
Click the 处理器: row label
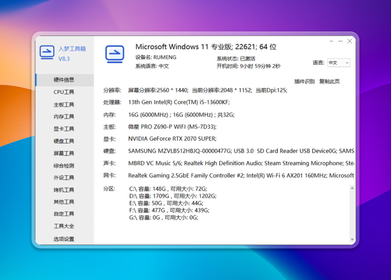[x=112, y=102]
